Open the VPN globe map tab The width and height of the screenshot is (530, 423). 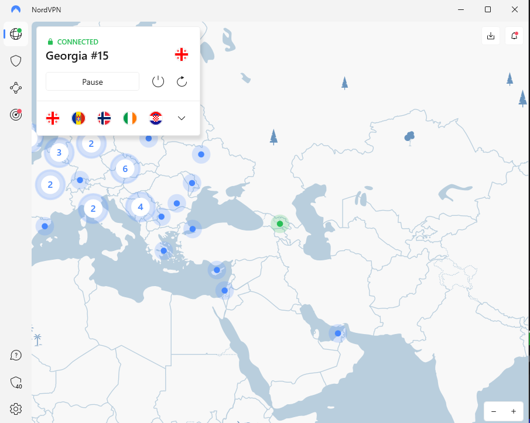[16, 34]
